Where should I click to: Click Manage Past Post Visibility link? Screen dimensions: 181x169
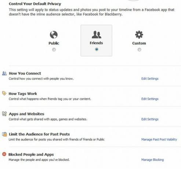159,140
